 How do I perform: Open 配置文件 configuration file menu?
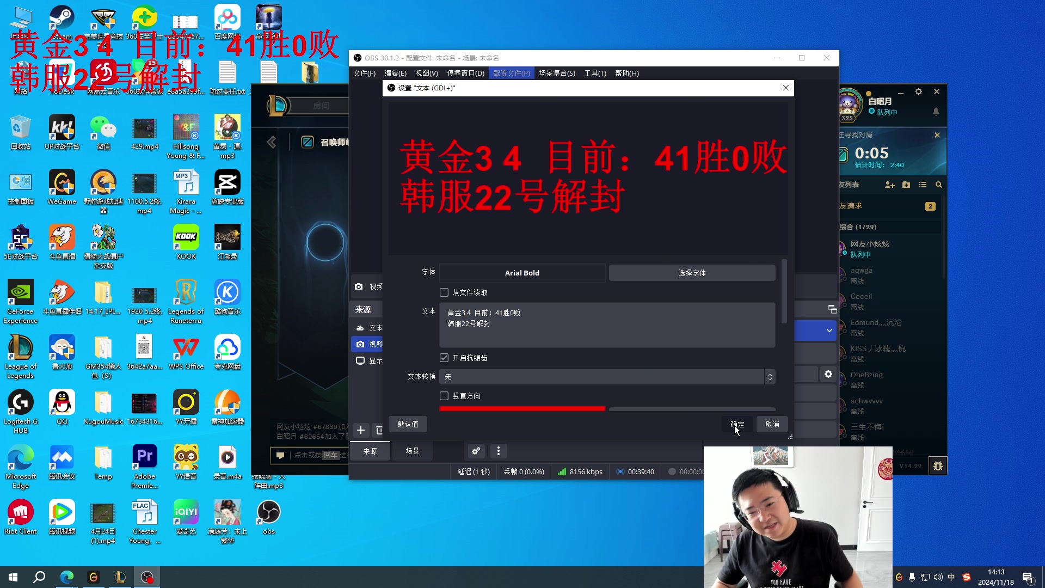point(512,72)
